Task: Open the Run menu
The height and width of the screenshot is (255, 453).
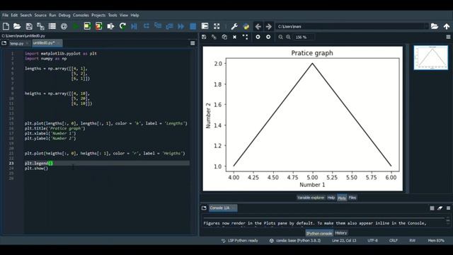Action: [x=52, y=15]
